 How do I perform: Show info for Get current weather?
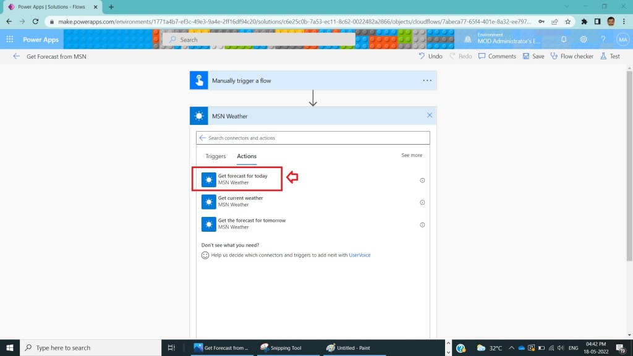tap(422, 202)
